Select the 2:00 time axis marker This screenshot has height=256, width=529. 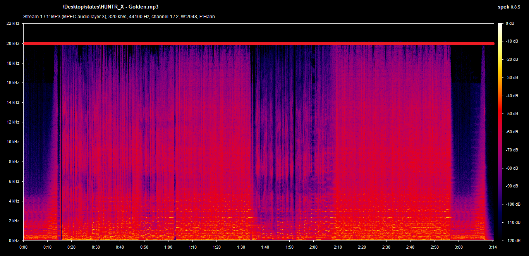coord(314,247)
